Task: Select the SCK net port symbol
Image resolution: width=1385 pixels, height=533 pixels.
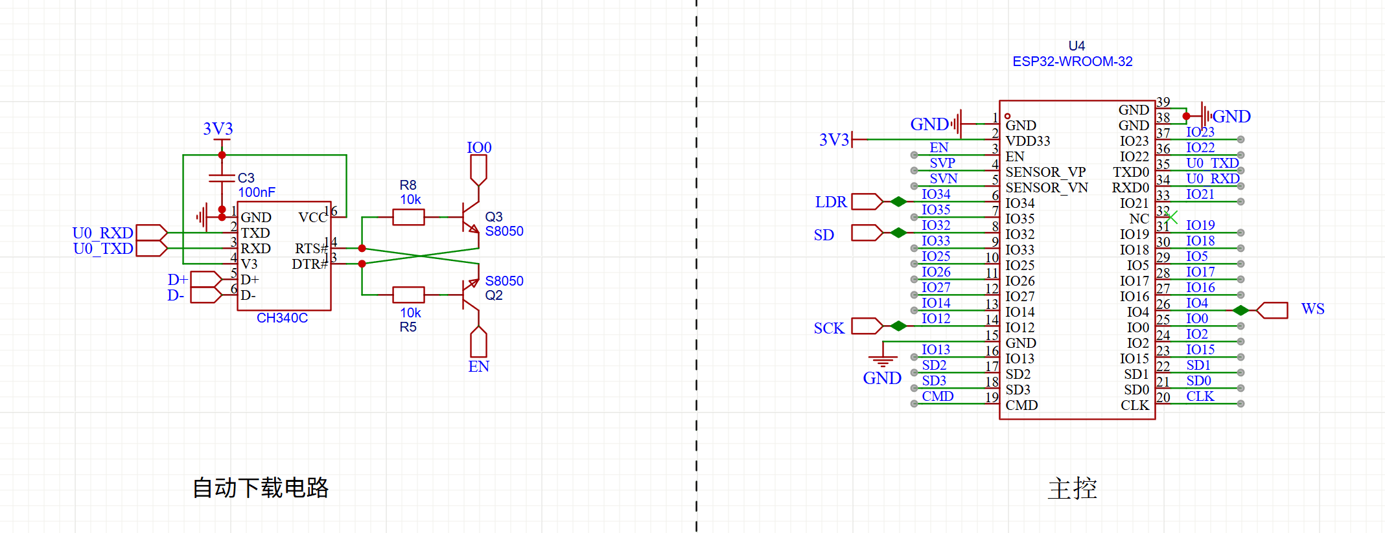Action: pyautogui.click(x=867, y=326)
